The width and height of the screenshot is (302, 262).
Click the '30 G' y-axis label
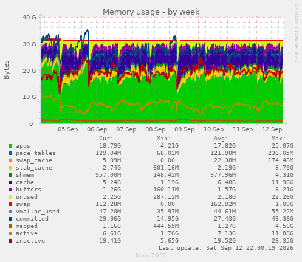tap(29, 44)
